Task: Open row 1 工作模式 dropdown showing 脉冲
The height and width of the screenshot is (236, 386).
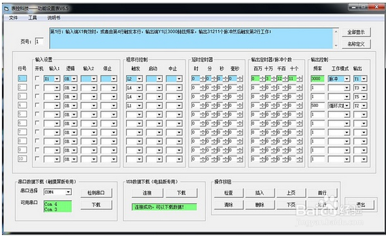Action: pyautogui.click(x=339, y=79)
